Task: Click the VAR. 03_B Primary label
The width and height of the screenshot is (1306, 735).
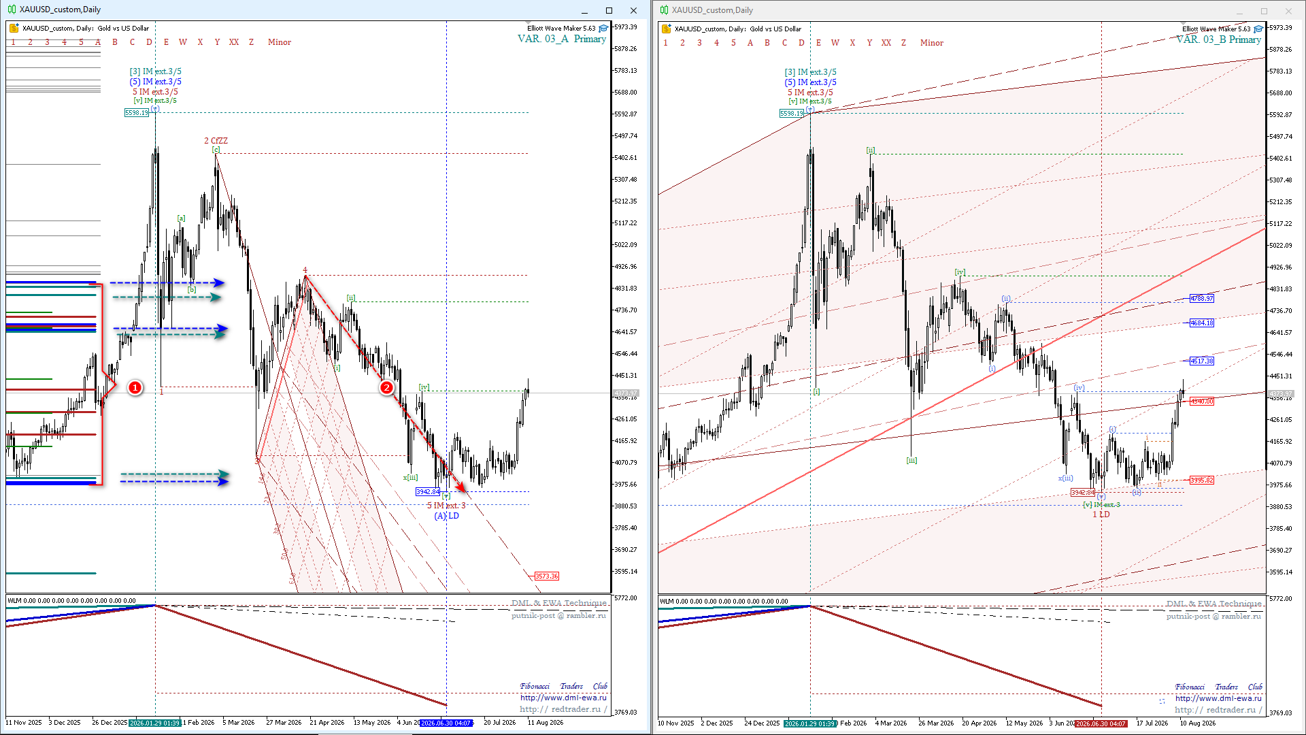Action: coord(1218,39)
